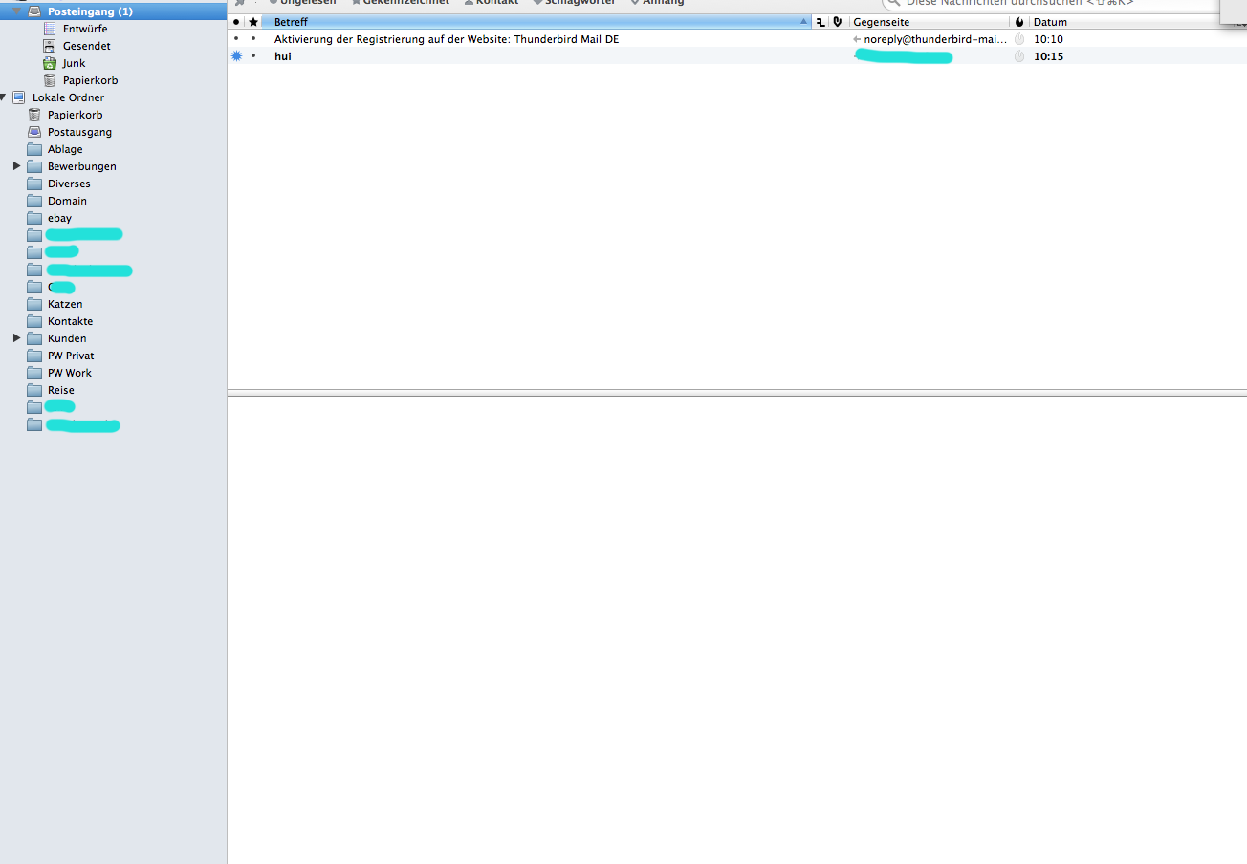1247x864 pixels.
Task: Toggle the Ungelesen quick filter
Action: [x=302, y=3]
